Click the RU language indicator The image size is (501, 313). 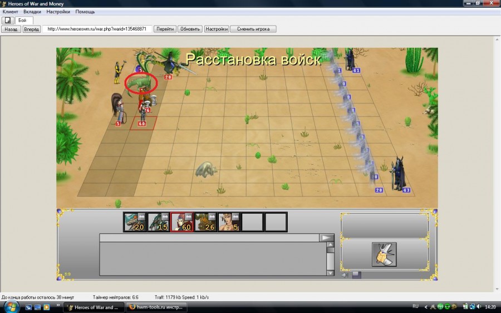coord(415,306)
